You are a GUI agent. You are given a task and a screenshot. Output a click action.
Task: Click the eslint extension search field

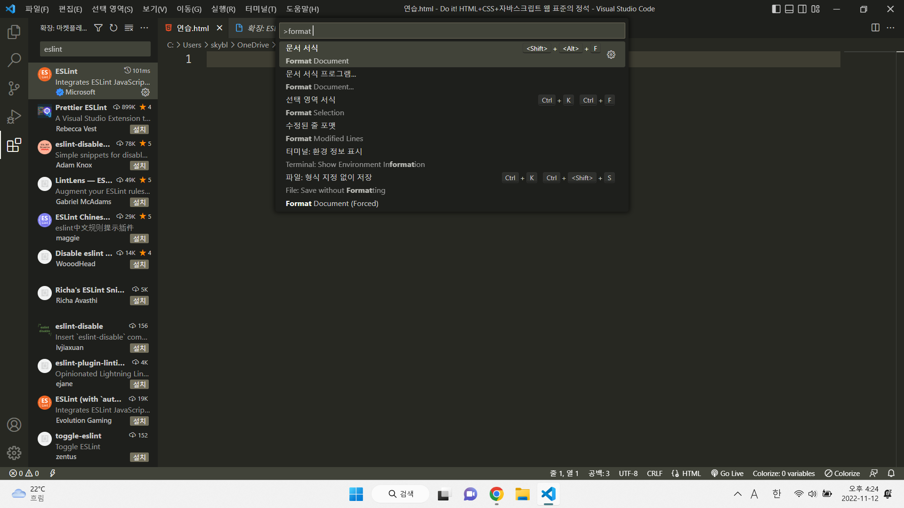[95, 49]
